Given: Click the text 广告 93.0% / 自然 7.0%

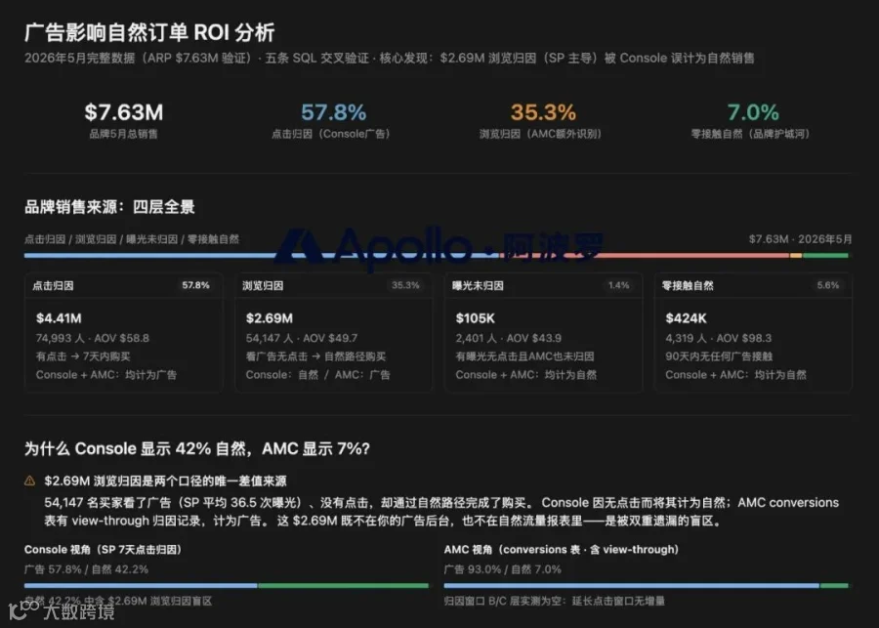Looking at the screenshot, I should click(502, 569).
